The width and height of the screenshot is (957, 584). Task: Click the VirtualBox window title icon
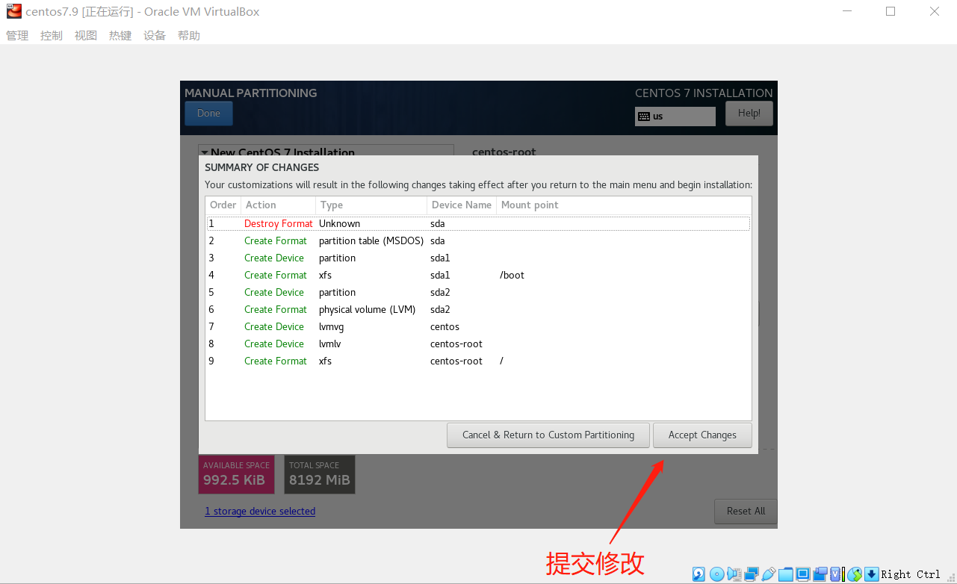(13, 11)
